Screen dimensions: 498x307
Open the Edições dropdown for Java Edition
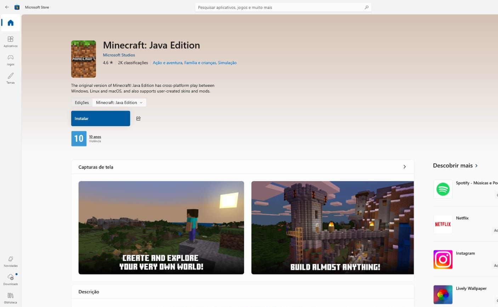tap(119, 102)
